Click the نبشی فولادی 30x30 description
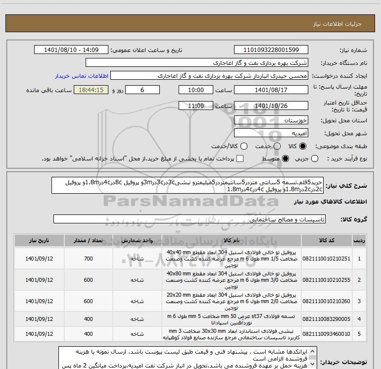Screen dimensions: 381x369 pos(232,334)
